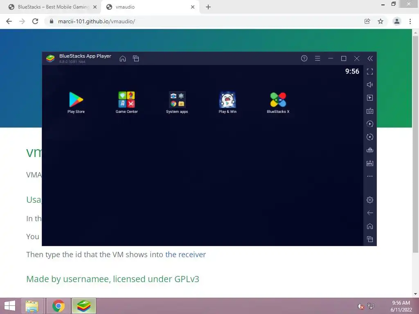The width and height of the screenshot is (419, 314).
Task: Open the Play & Win app
Action: 228,102
